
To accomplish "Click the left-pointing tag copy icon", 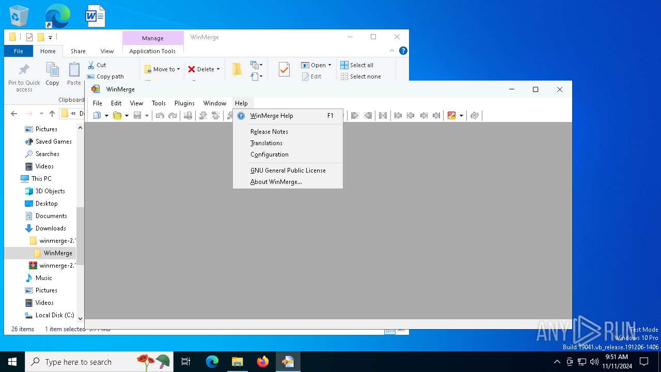I will 368,116.
